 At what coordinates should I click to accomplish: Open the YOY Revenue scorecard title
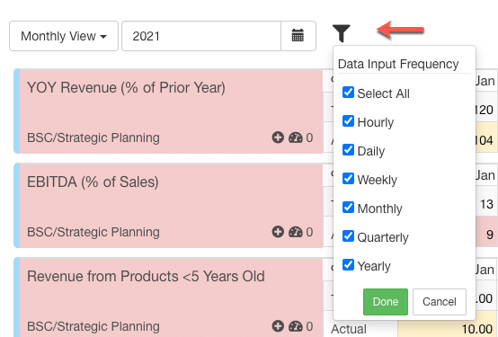pos(126,88)
